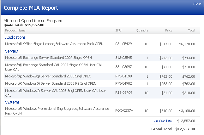The width and height of the screenshot is (204, 135).
Task: Select Exchange Standard CAL 2007 product name
Action: 54,67
